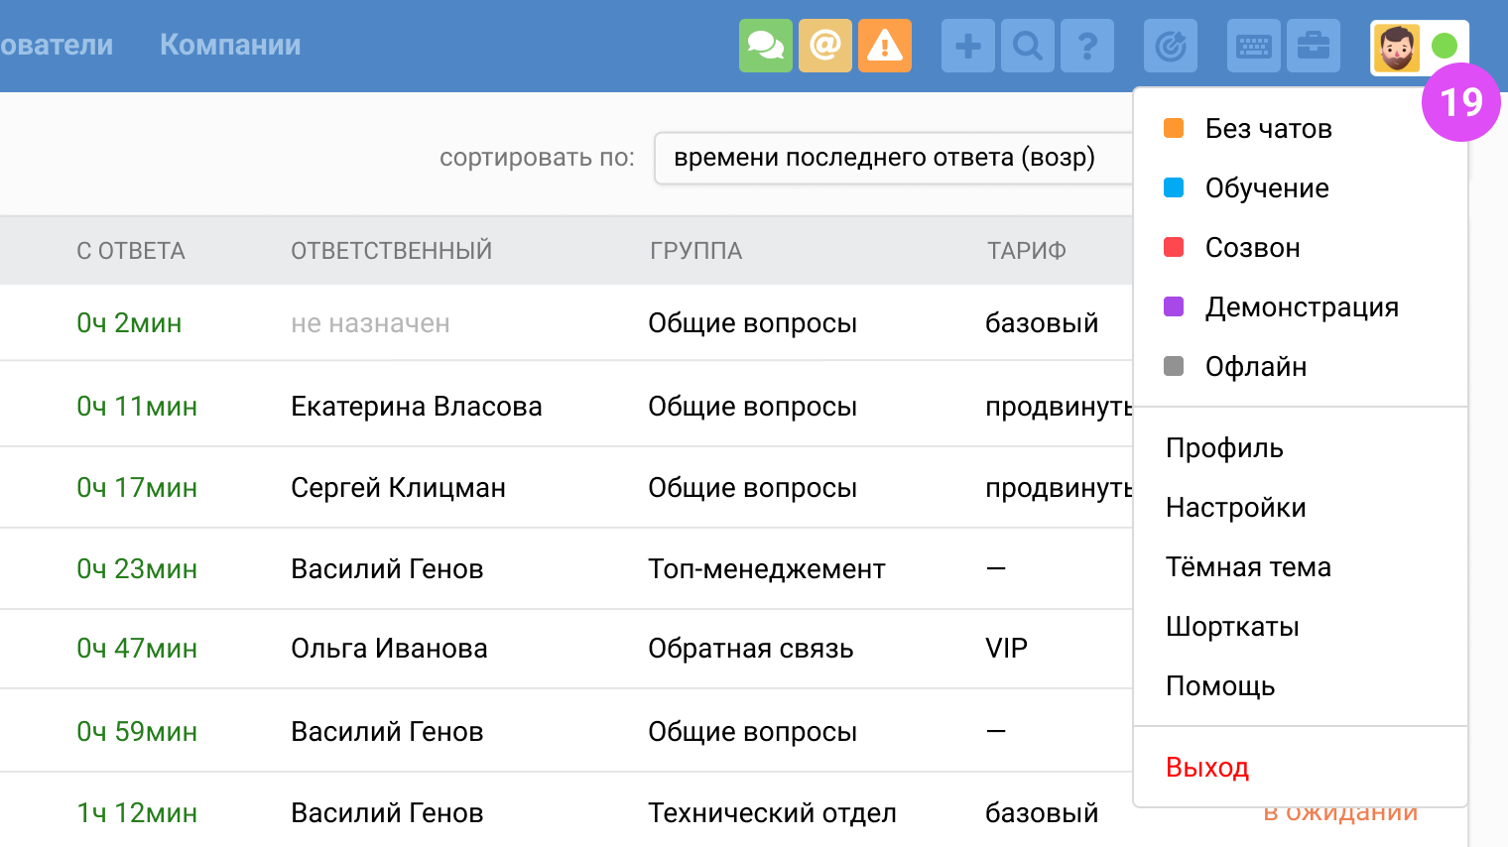Open the Компании navigation tab

point(230,45)
